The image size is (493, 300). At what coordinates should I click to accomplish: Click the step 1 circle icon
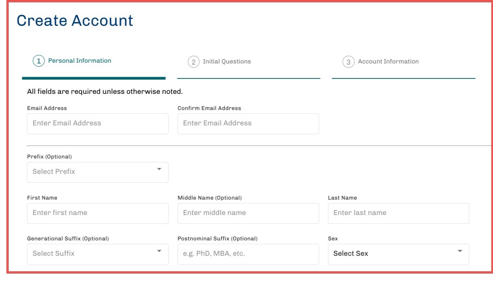click(39, 61)
